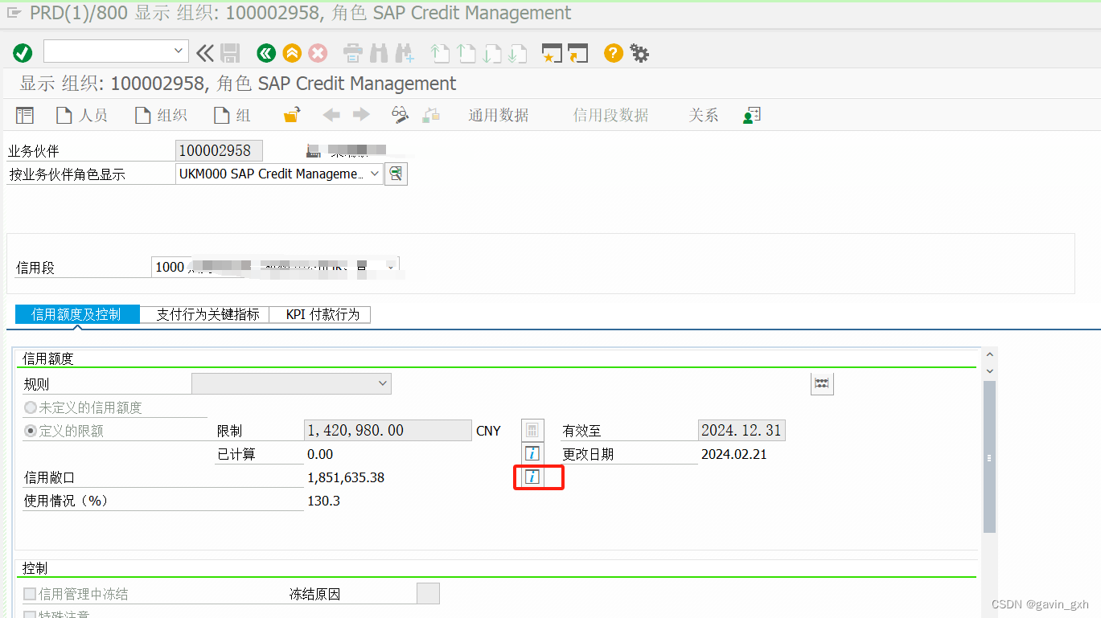Click the 组织 create button
1101x618 pixels.
coord(161,115)
